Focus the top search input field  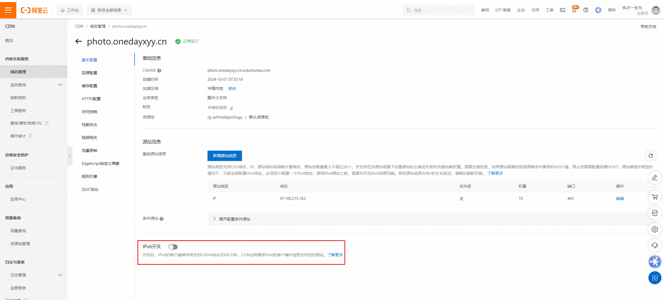(438, 10)
